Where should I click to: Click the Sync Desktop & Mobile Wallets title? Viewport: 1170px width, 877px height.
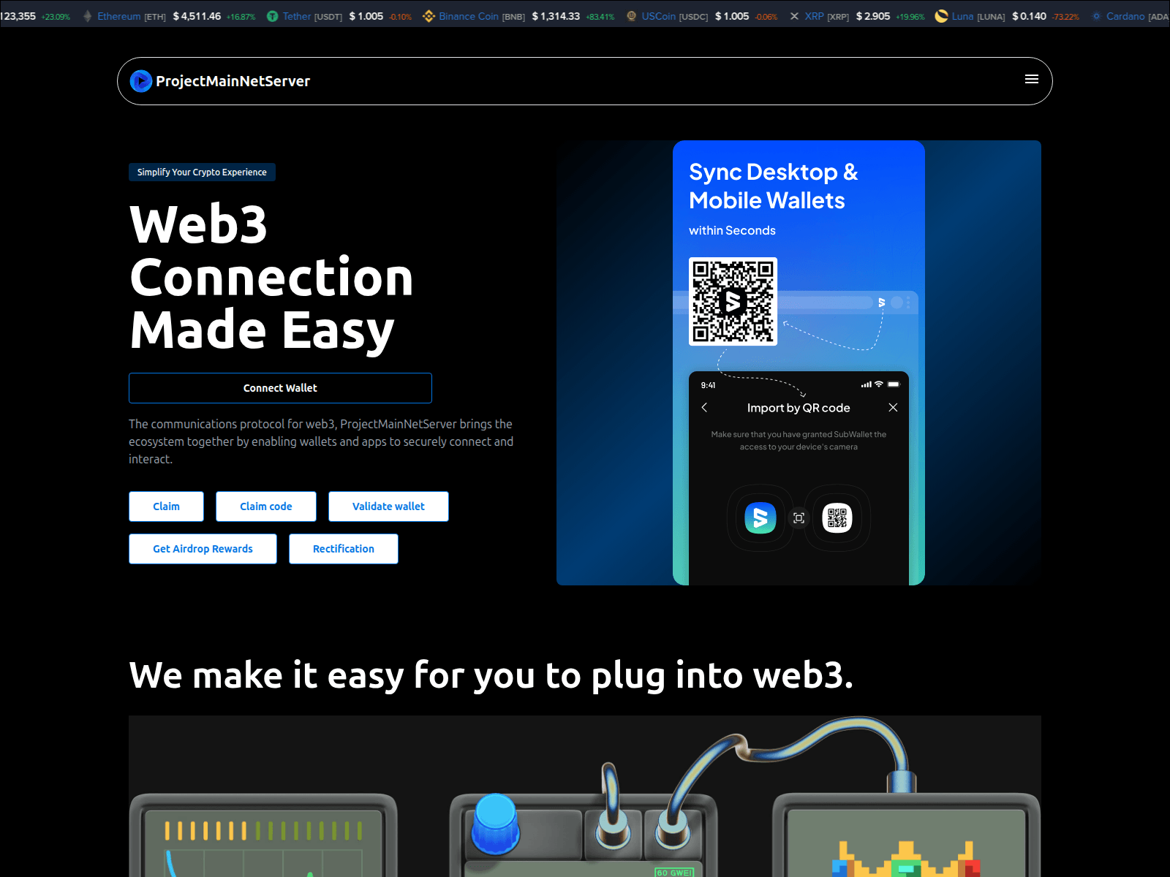(773, 186)
